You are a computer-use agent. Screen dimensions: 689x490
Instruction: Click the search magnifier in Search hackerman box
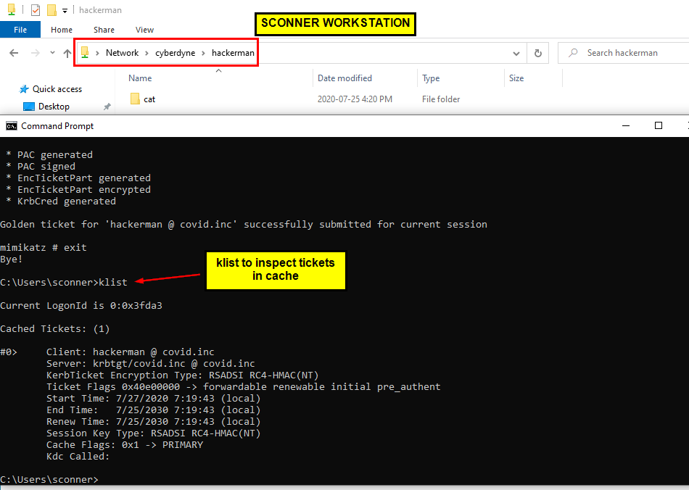coord(573,52)
